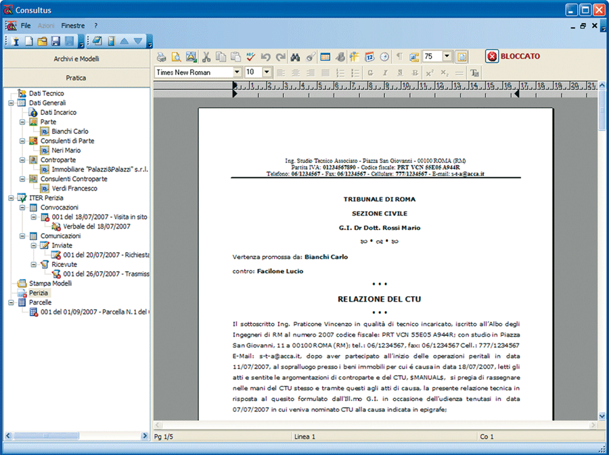The width and height of the screenshot is (609, 455).
Task: Click the document vertical scrollbar down arrow
Action: (x=602, y=416)
